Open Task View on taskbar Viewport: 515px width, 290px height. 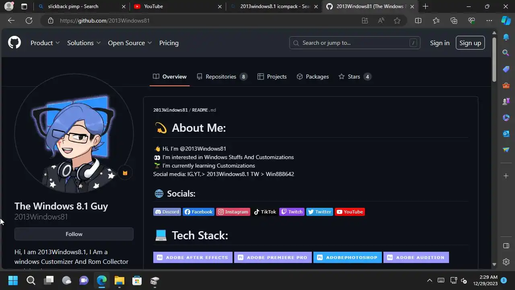[49, 280]
